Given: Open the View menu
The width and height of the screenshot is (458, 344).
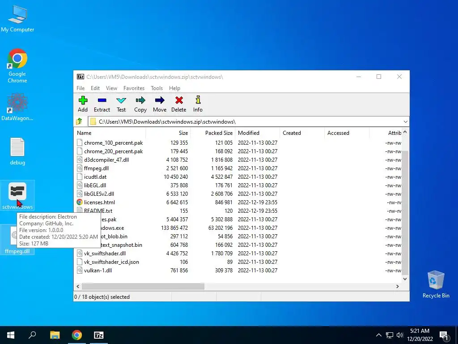Looking at the screenshot, I should tap(111, 88).
